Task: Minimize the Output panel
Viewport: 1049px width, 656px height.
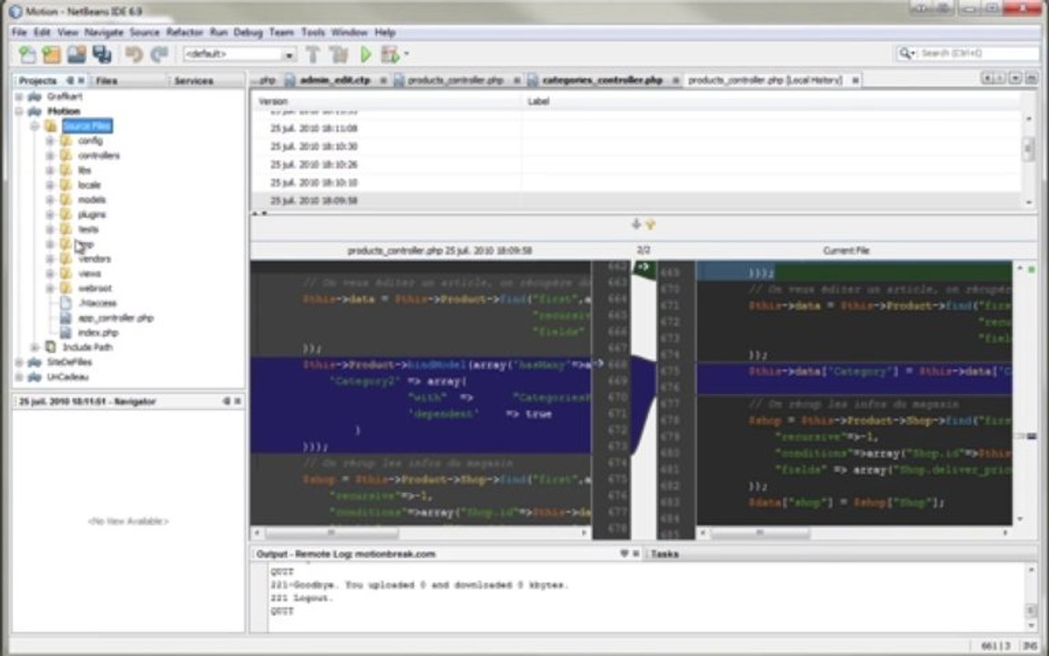Action: point(624,554)
